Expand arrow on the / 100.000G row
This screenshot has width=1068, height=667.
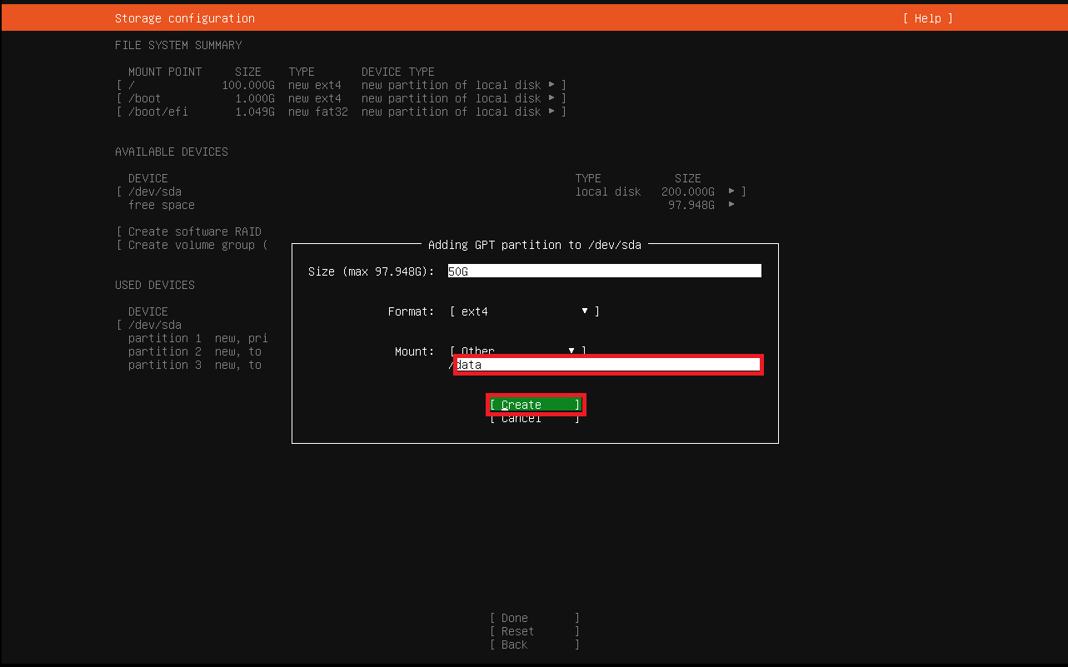[551, 85]
